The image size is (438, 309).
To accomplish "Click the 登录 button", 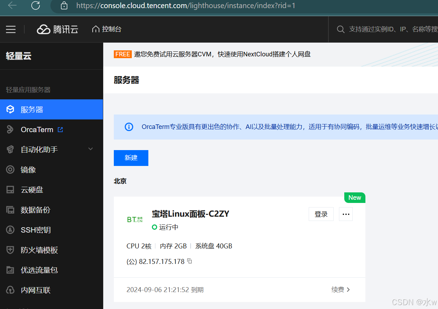I will (321, 214).
